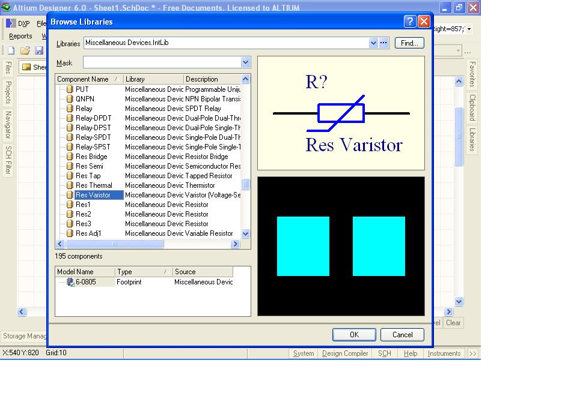The width and height of the screenshot is (571, 414).
Task: Open the library browse ellipsis button
Action: pyautogui.click(x=383, y=43)
